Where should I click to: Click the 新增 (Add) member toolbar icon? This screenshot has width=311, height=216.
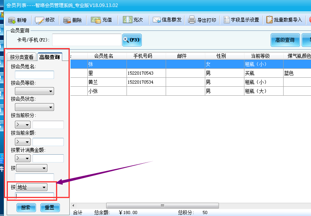(x=12, y=20)
